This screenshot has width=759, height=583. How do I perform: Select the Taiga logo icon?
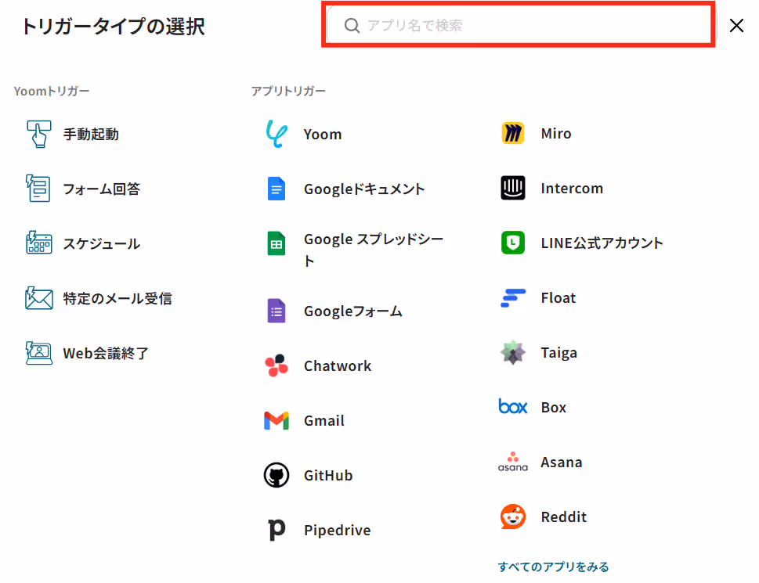(x=513, y=352)
